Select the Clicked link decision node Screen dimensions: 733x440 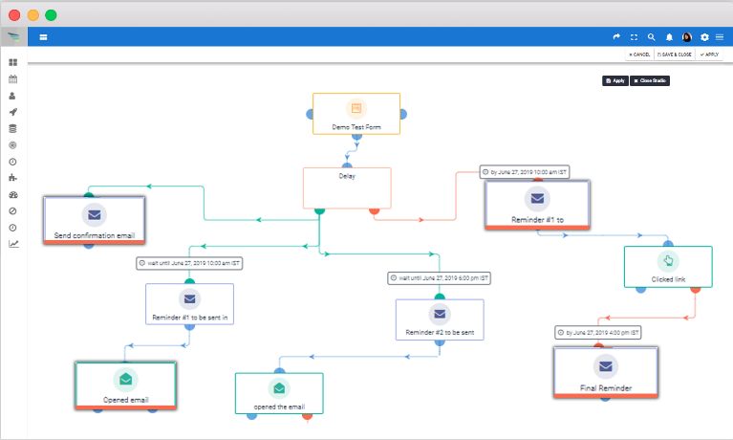[668, 267]
